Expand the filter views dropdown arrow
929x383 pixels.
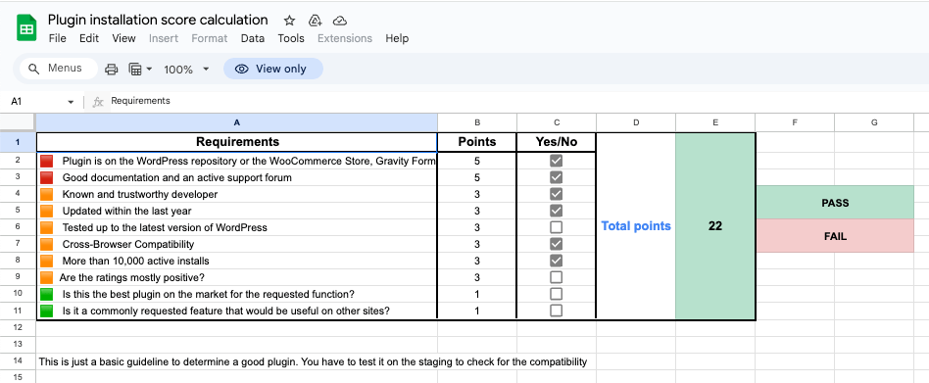(x=149, y=70)
